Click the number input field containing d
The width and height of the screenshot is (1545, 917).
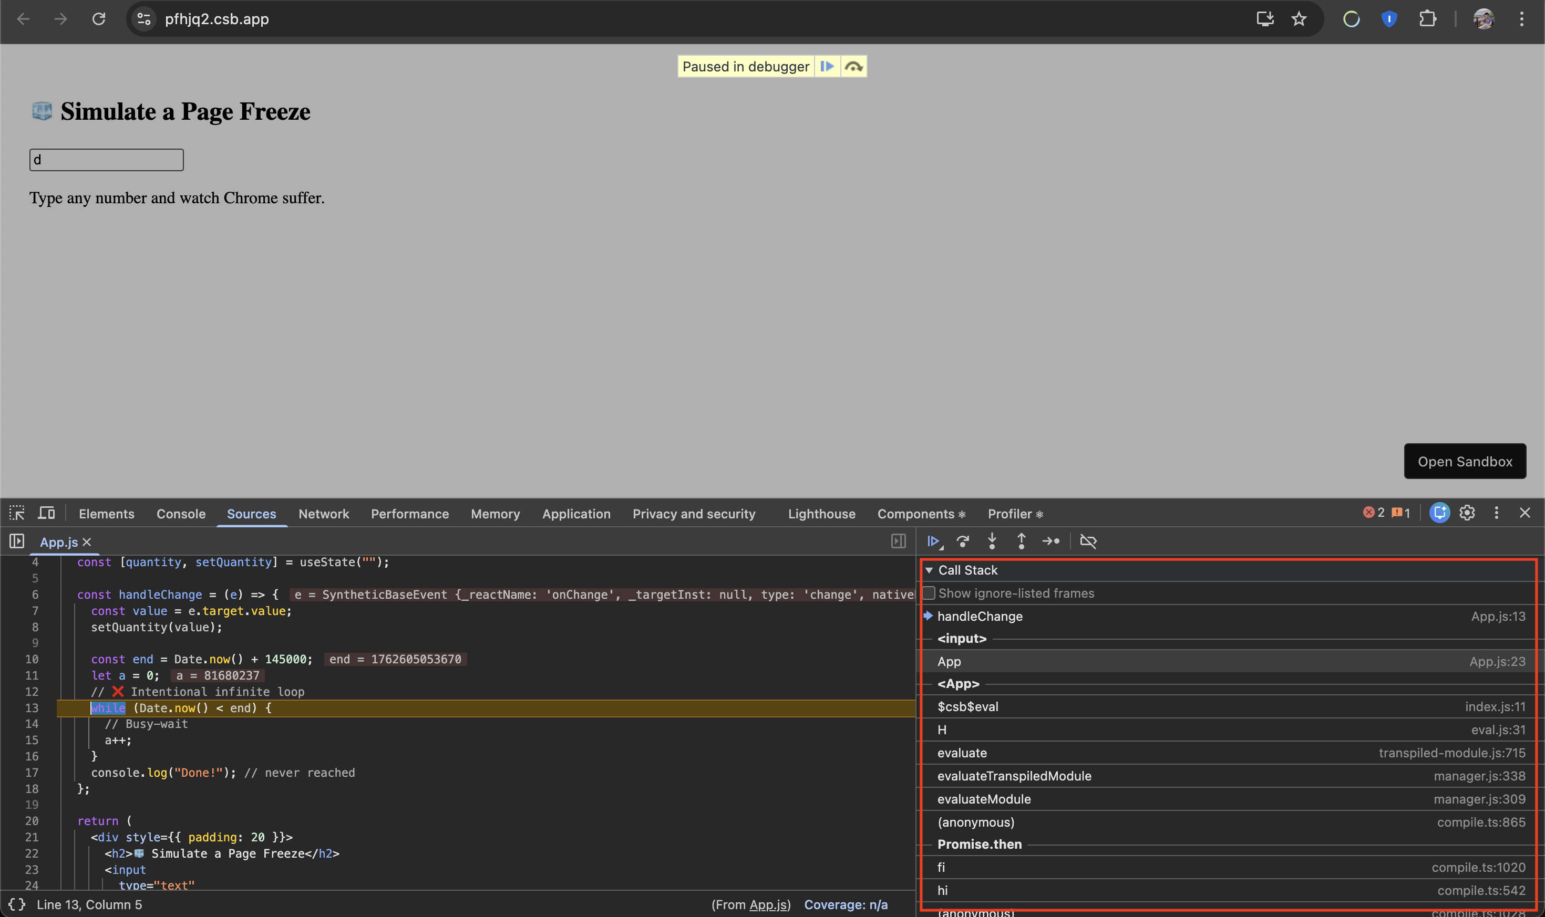click(x=106, y=160)
